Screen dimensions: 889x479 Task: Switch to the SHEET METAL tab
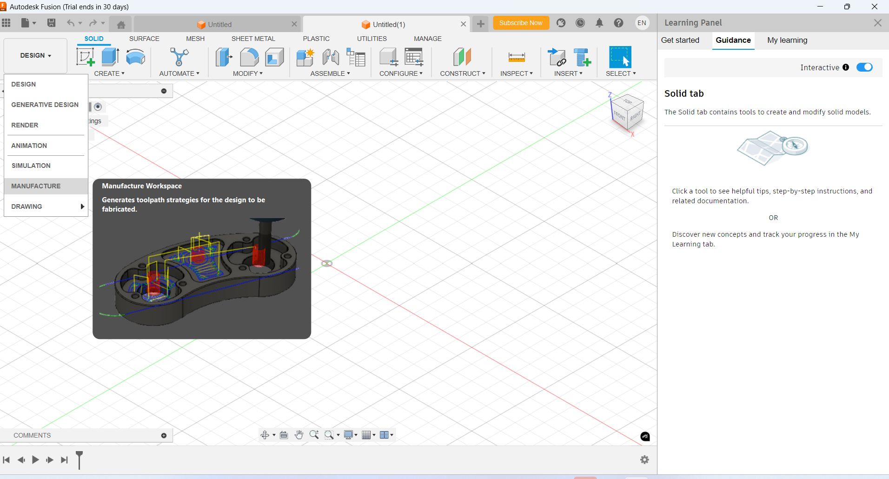[x=253, y=39]
